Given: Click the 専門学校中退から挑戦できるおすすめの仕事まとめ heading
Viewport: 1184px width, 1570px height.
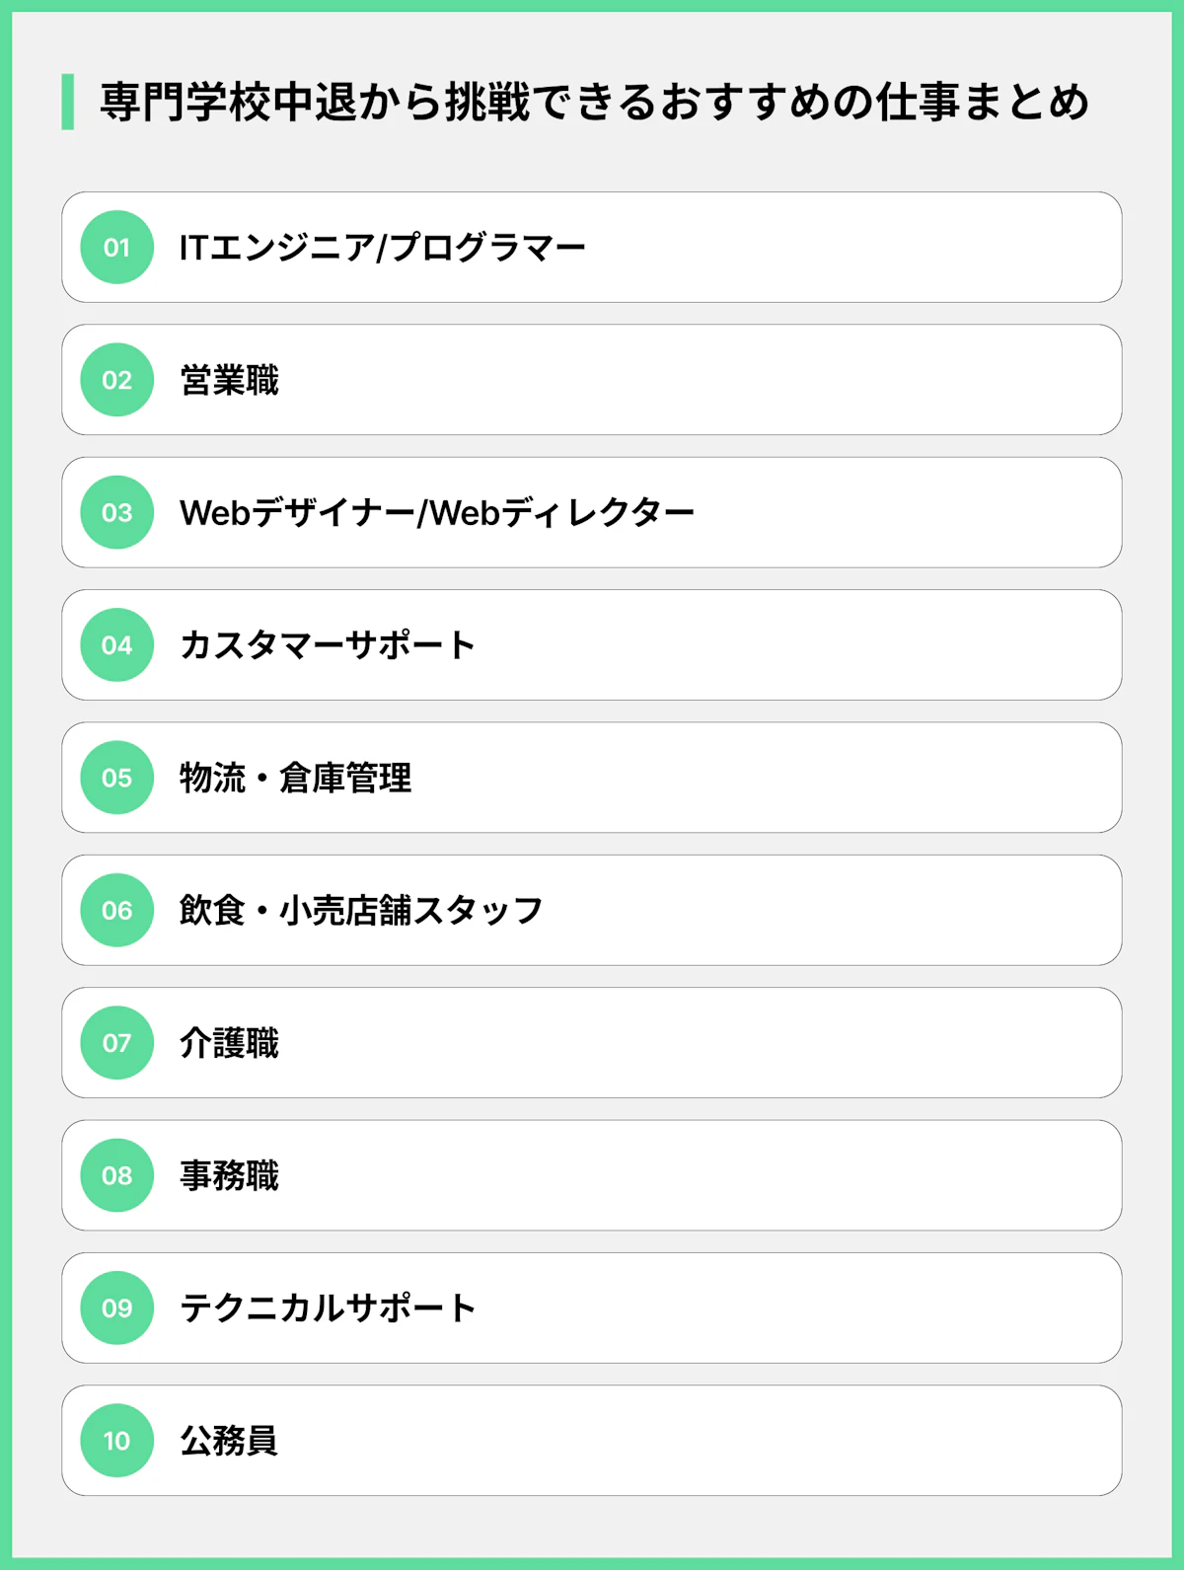Looking at the screenshot, I should pyautogui.click(x=594, y=102).
